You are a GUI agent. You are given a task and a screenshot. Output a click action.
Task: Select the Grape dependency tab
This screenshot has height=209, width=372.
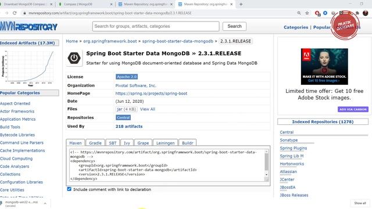[x=143, y=143]
